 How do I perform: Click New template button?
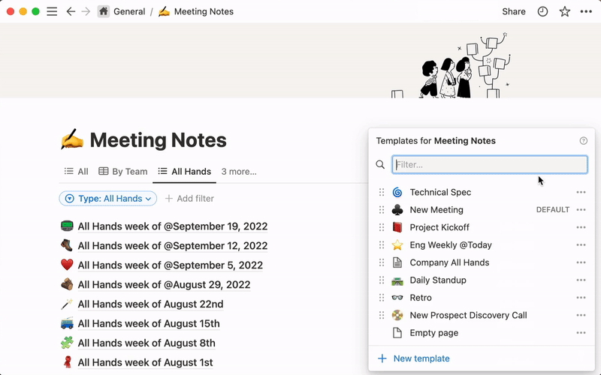click(414, 358)
